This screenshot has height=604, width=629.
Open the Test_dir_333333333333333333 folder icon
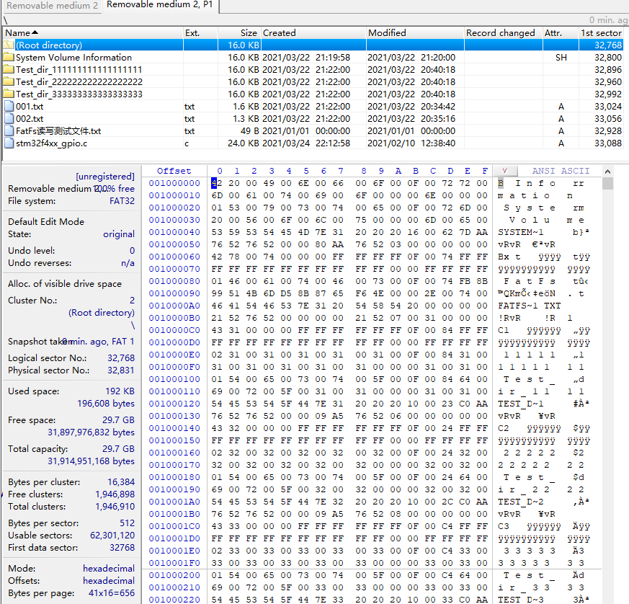pyautogui.click(x=10, y=94)
